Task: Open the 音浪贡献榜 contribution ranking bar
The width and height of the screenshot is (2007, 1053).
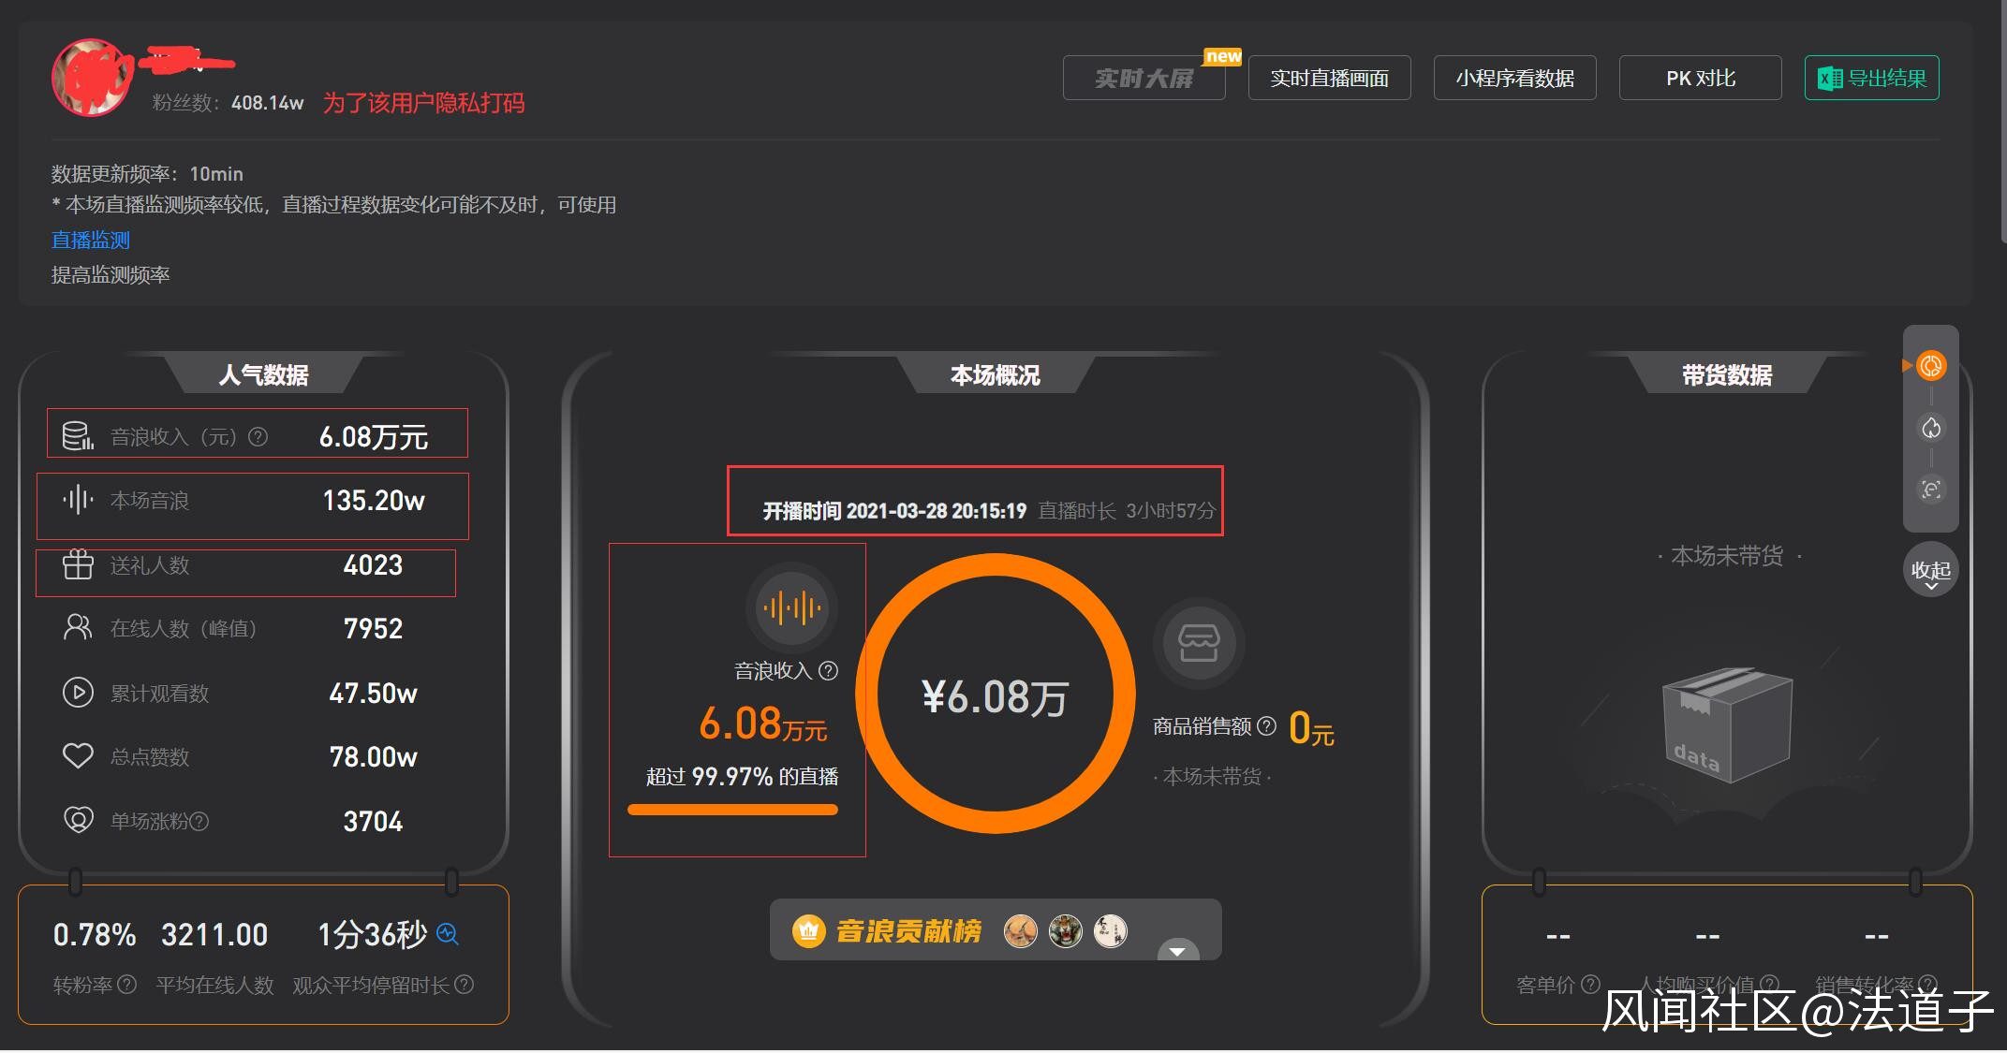Action: [x=996, y=929]
